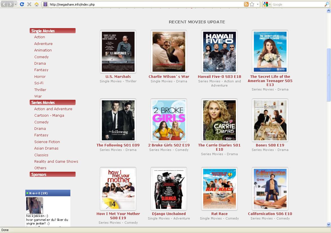Click The Carrie Diaries poster thumbnail
Image resolution: width=331 pixels, height=233 pixels.
point(219,120)
